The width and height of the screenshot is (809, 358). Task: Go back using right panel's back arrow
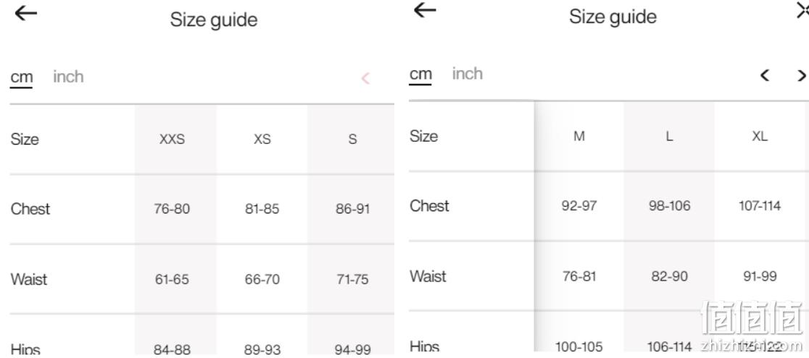pos(425,9)
